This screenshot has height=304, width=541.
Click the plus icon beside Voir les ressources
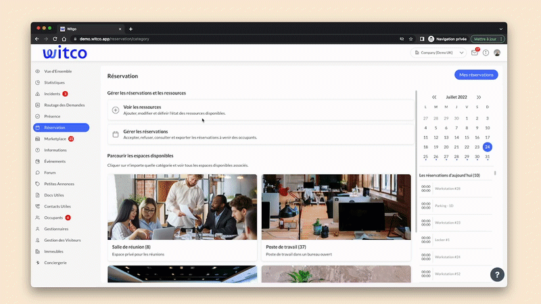(x=116, y=110)
